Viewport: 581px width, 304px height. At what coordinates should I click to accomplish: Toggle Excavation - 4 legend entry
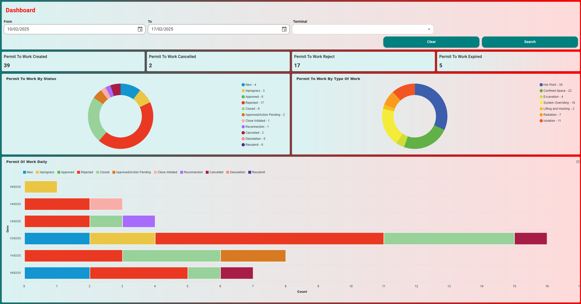click(x=551, y=97)
